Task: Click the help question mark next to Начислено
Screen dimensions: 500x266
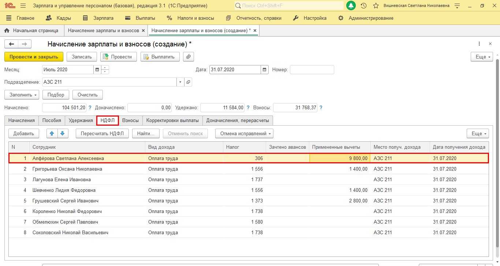Action: 90,108
